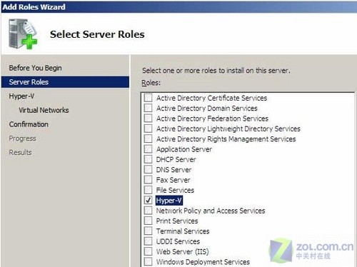Tick the Fax Server checkbox
This screenshot has width=357, height=267.
point(148,180)
